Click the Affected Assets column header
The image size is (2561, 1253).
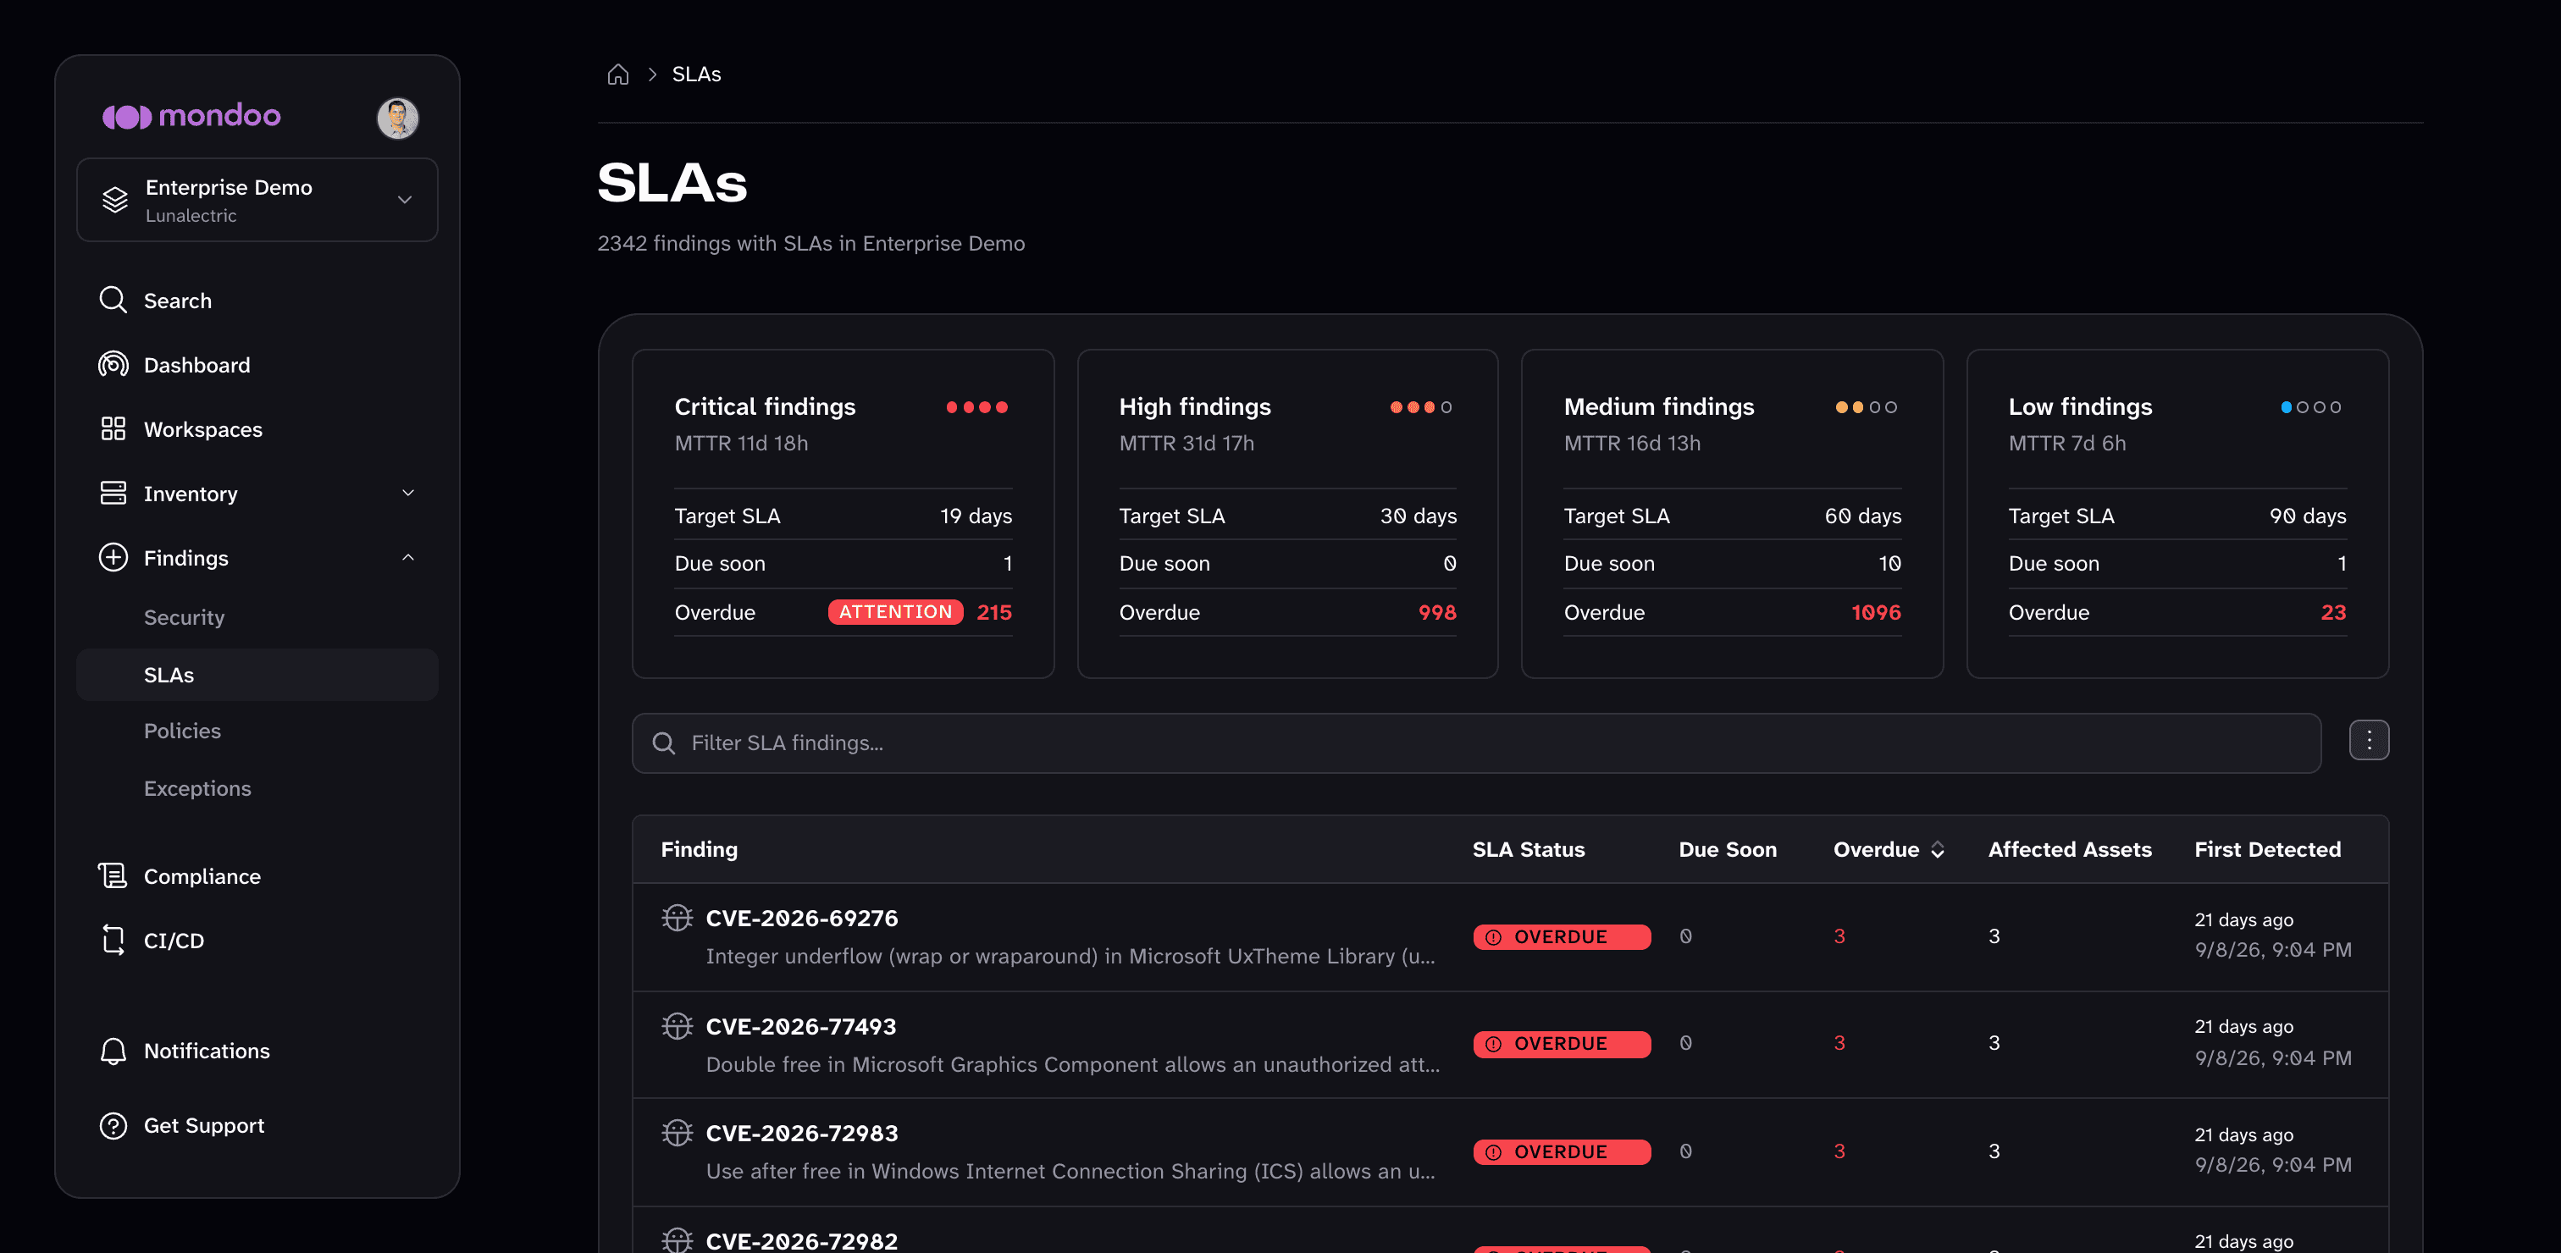[2070, 849]
